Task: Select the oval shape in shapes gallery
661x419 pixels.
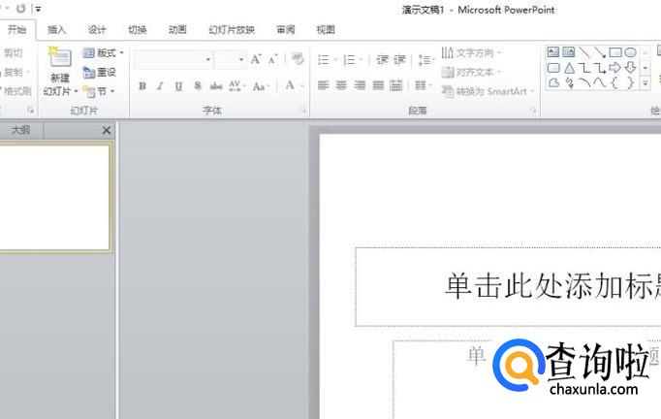Action: tap(630, 52)
